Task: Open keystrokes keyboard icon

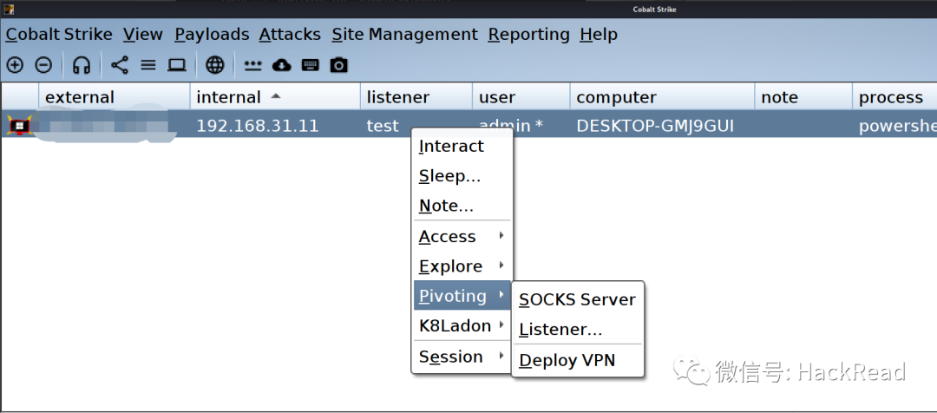Action: 310,65
